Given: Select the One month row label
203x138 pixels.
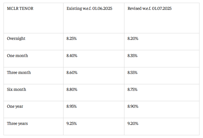Looking at the screenshot, I should coord(17,56).
